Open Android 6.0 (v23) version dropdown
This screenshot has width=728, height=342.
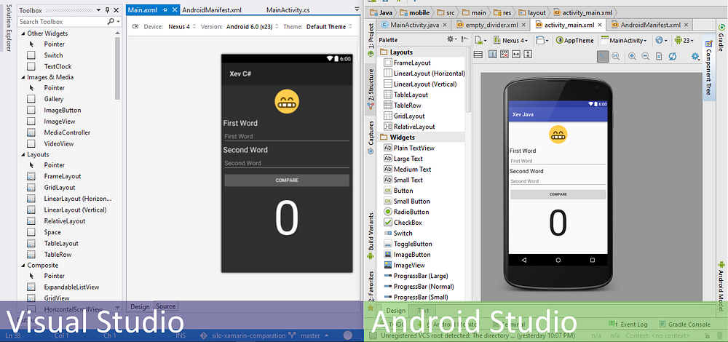[253, 27]
